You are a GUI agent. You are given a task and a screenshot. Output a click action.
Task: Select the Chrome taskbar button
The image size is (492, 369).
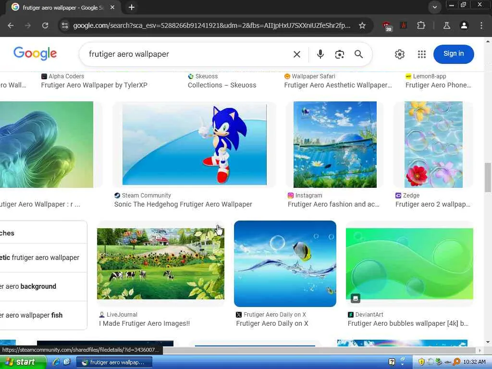tap(114, 362)
